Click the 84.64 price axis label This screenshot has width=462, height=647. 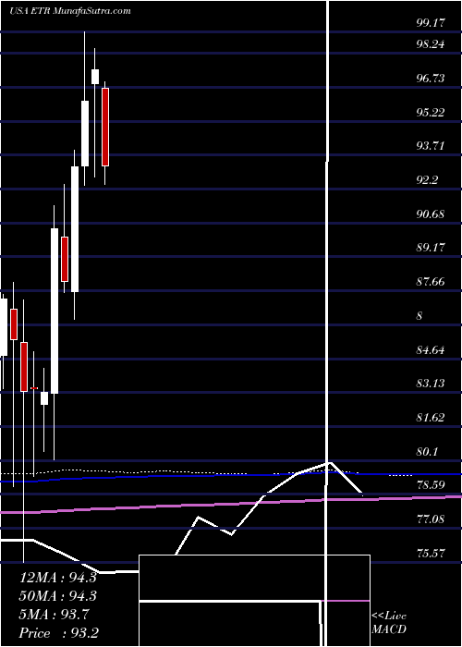pyautogui.click(x=431, y=350)
